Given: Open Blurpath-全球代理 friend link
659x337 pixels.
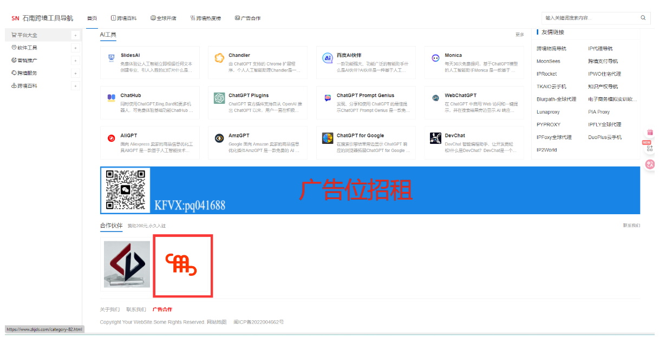Looking at the screenshot, I should (556, 100).
